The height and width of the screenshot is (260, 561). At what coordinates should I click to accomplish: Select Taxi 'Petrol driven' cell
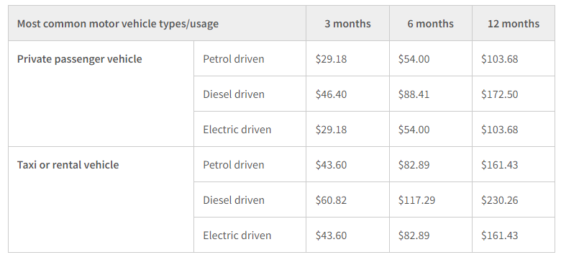click(x=250, y=164)
